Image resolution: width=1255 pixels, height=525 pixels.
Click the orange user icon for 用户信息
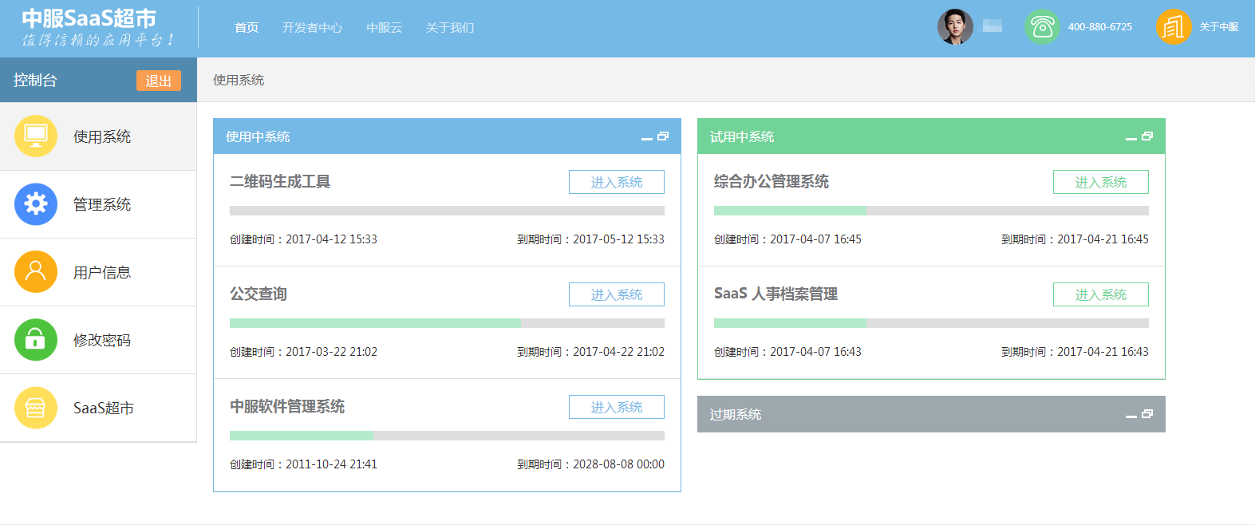[36, 272]
